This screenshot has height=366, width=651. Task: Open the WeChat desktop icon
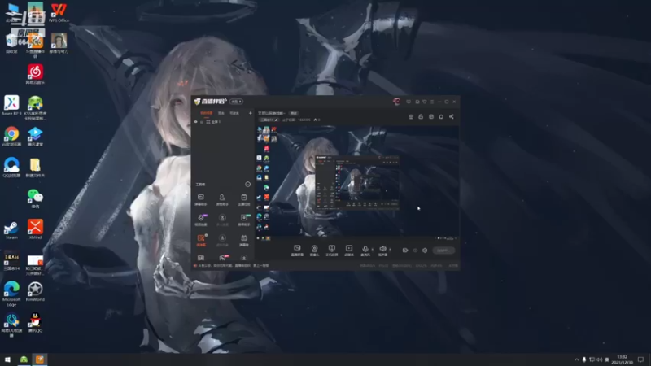pos(35,198)
